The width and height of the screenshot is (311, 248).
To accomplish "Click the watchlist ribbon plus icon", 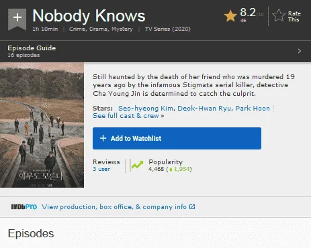I will (17, 19).
